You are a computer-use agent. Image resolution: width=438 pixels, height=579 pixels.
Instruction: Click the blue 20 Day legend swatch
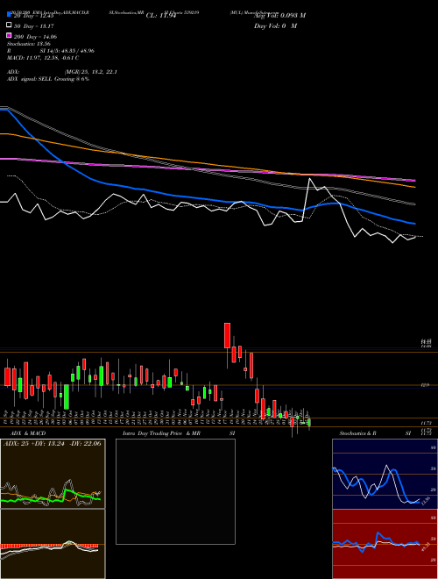pos(10,15)
